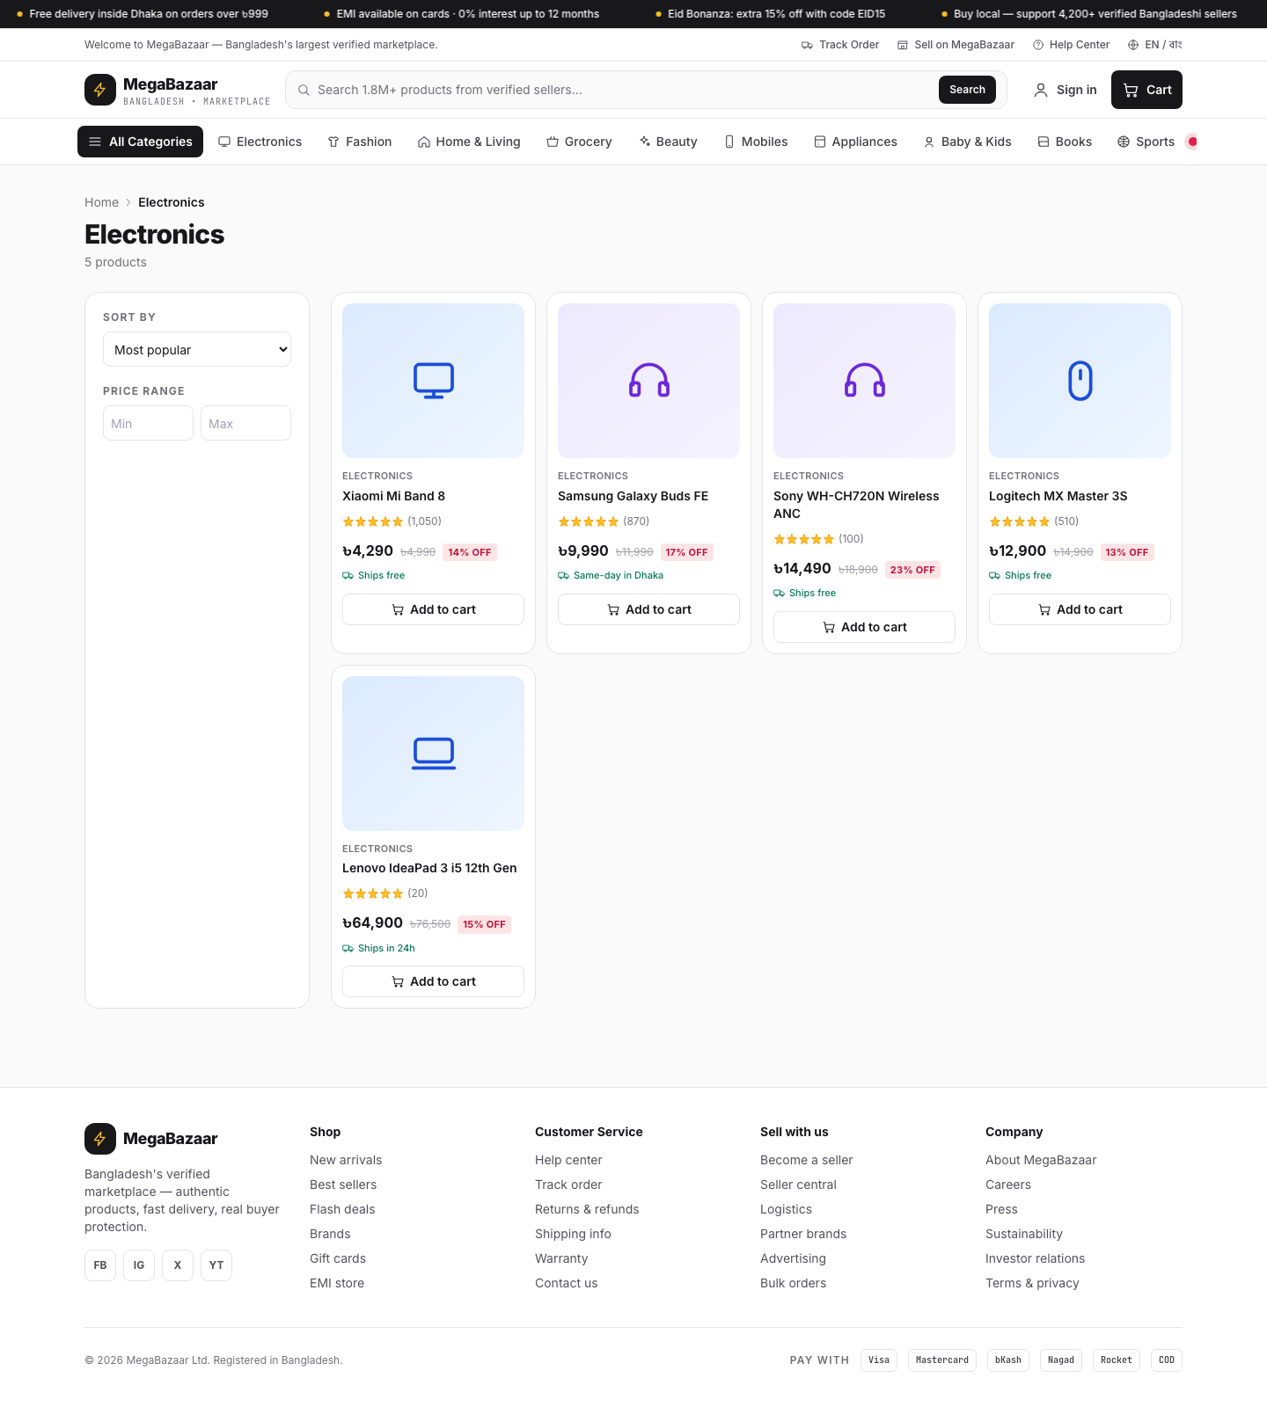Screen dimensions: 1267x1407
Task: Go to Home breadcrumb link
Action: (101, 202)
